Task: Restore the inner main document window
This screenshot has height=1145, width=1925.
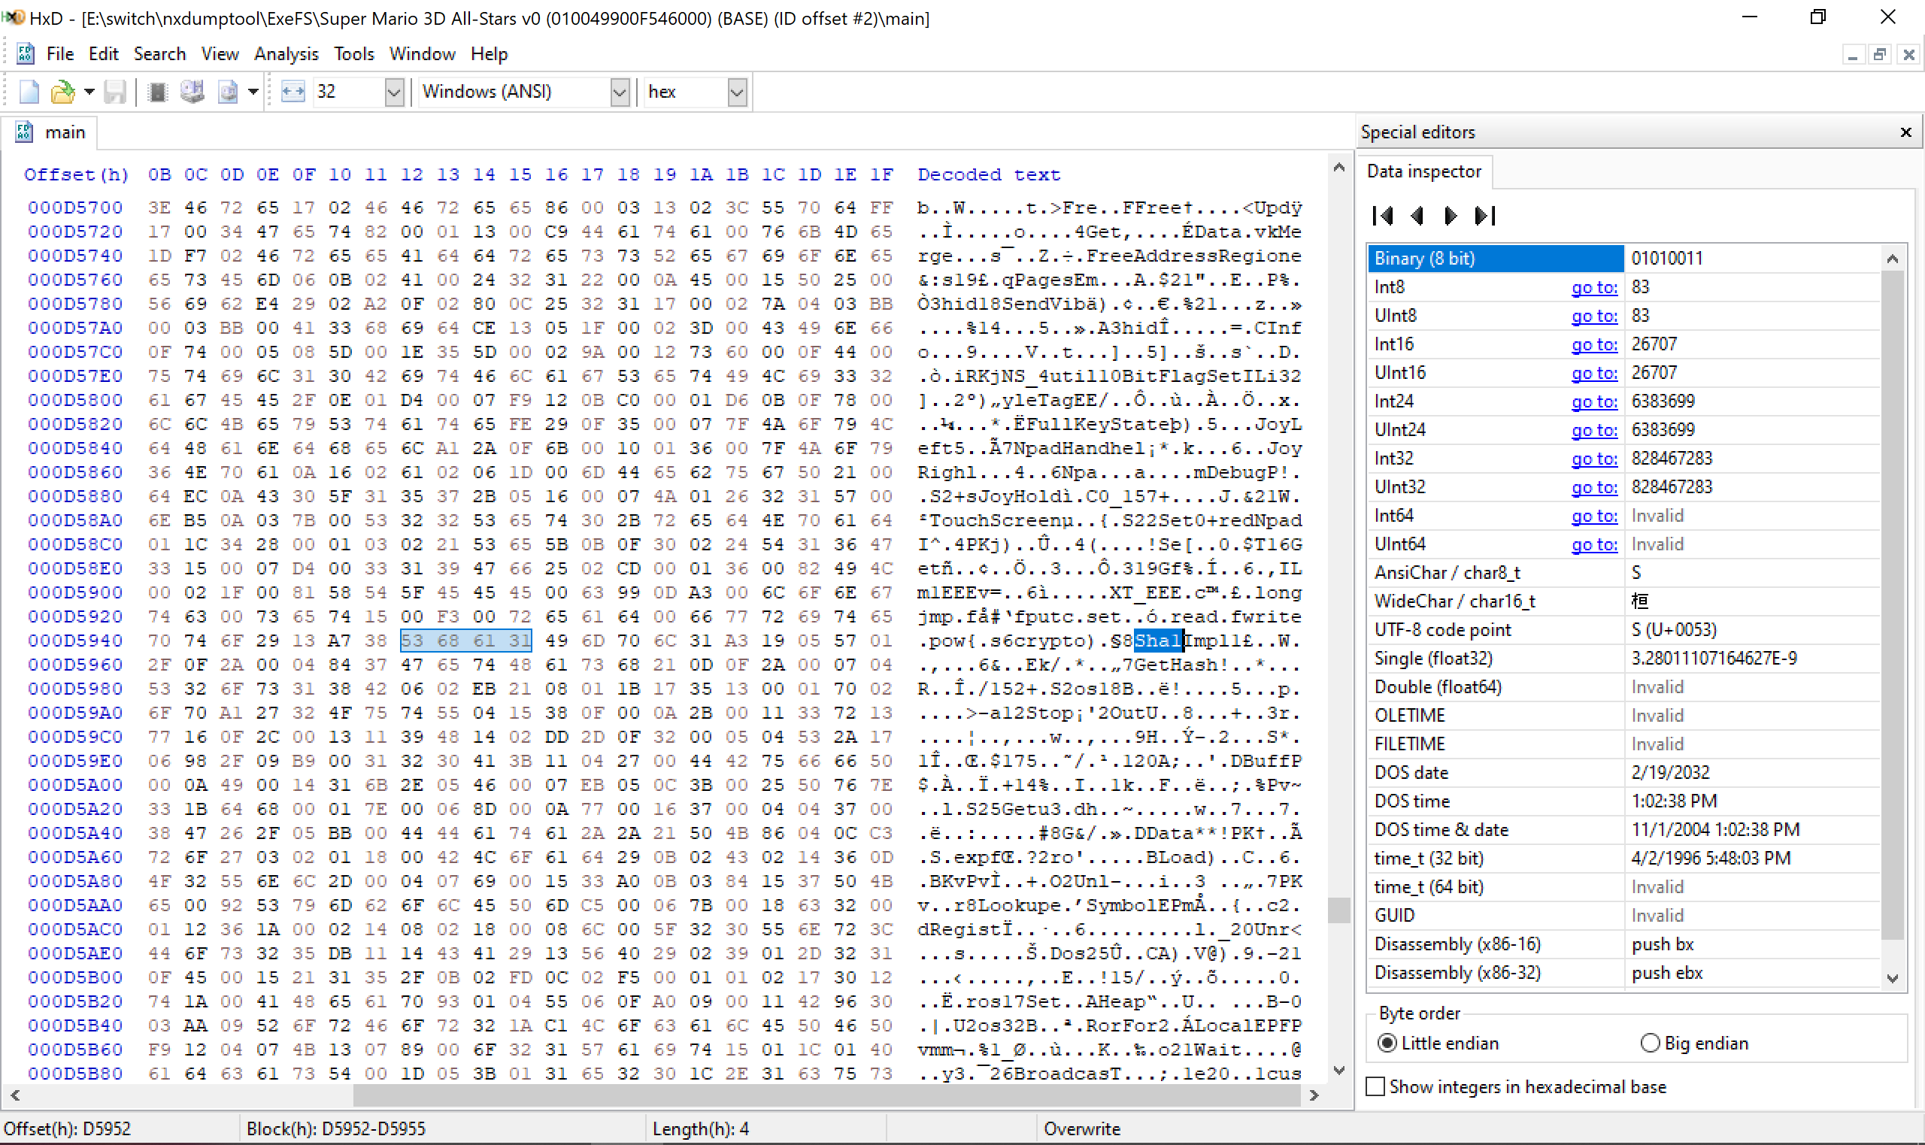Action: (x=1880, y=54)
